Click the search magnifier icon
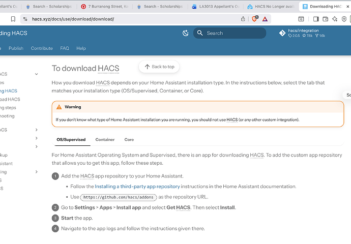Image resolution: width=351 pixels, height=244 pixels. tap(200, 33)
